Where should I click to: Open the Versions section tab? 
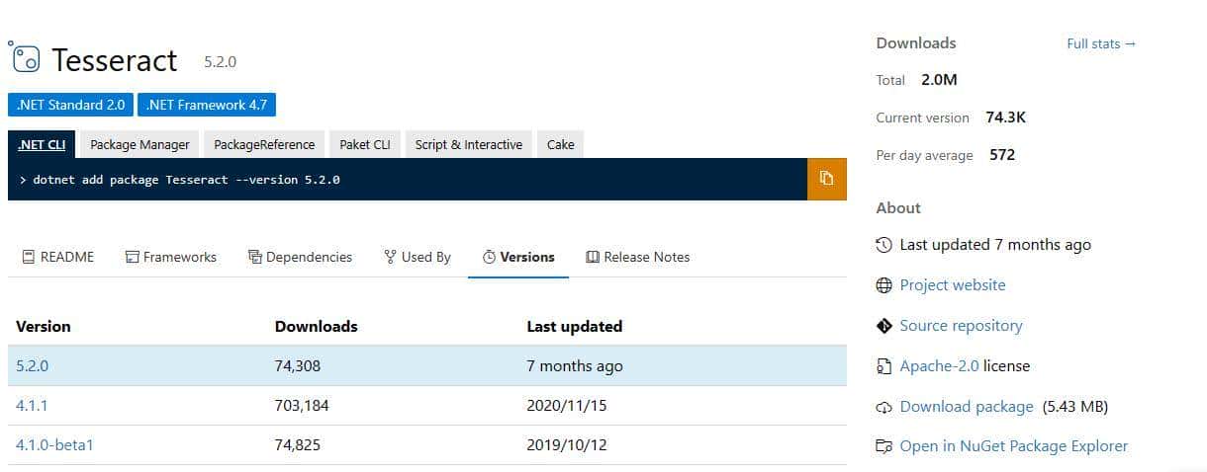pos(518,257)
